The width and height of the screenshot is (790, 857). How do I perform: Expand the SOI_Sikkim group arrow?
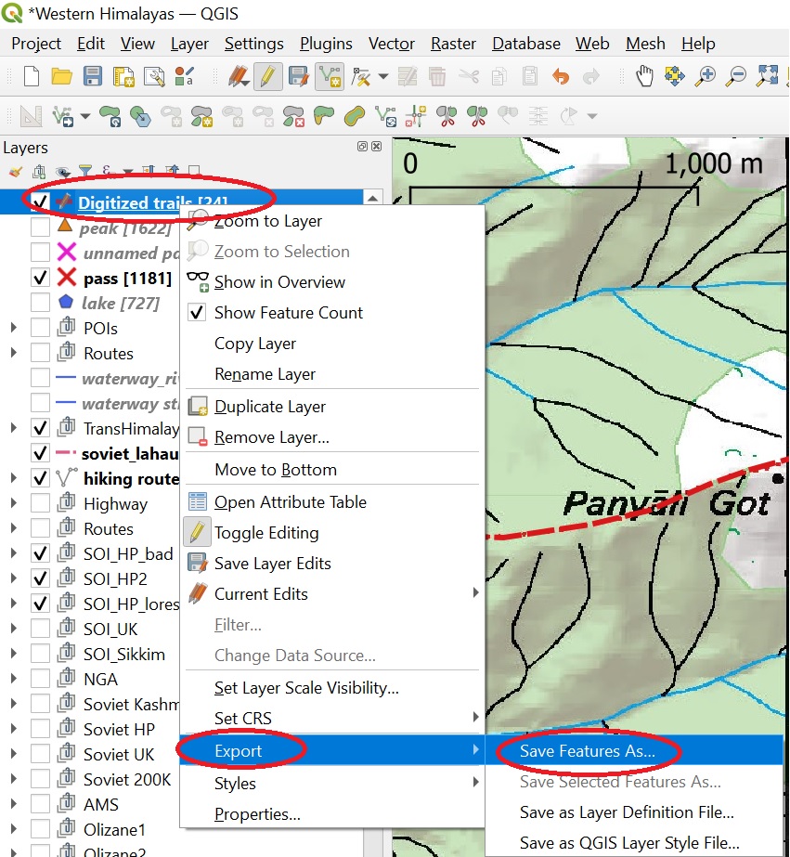pos(14,653)
